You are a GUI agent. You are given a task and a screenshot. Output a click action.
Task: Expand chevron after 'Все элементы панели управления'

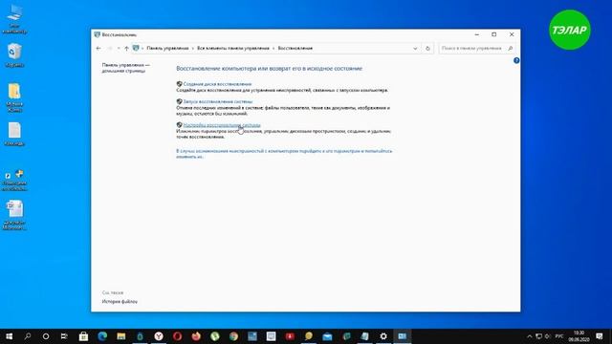pyautogui.click(x=273, y=49)
